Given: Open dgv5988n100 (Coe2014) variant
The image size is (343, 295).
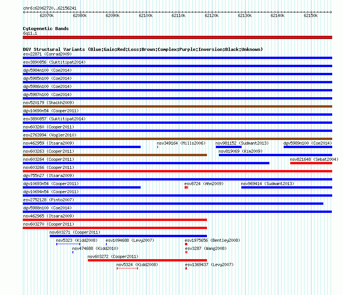Looking at the screenshot, I should click(x=47, y=208).
